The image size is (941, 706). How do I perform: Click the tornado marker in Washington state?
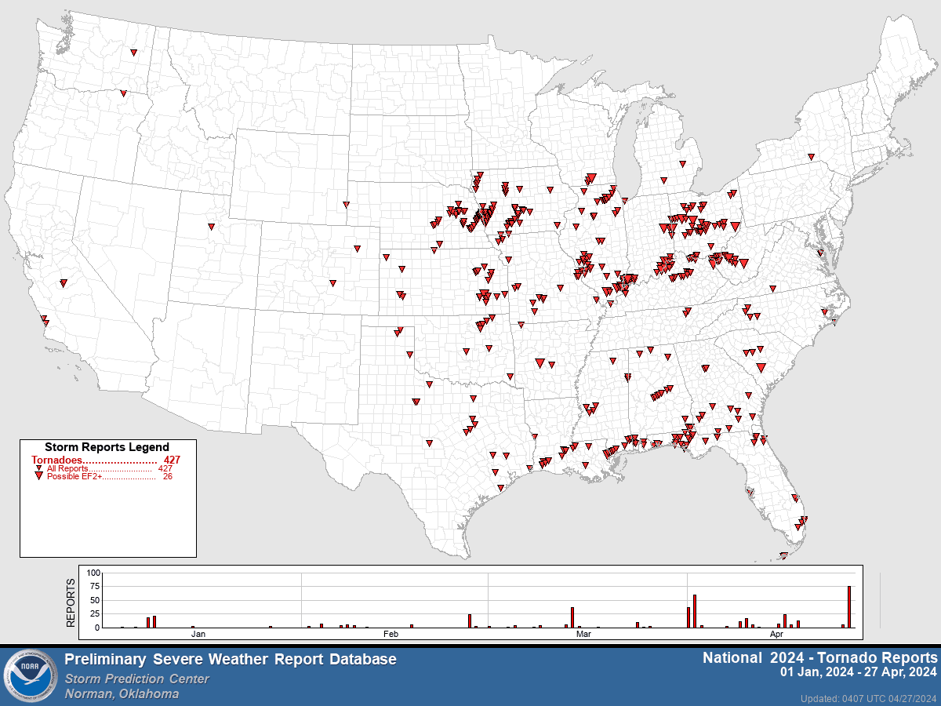134,53
